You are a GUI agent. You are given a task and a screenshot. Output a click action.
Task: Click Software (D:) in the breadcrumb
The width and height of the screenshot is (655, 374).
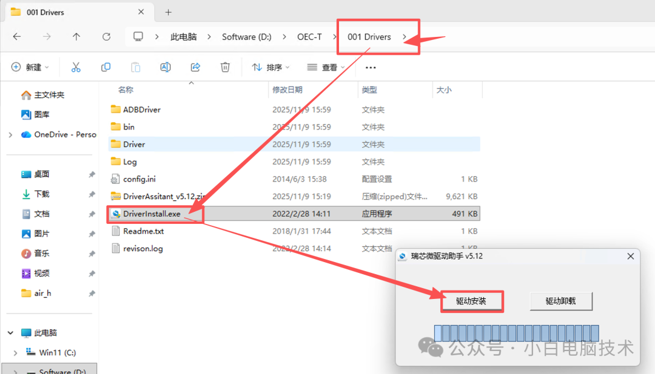246,37
